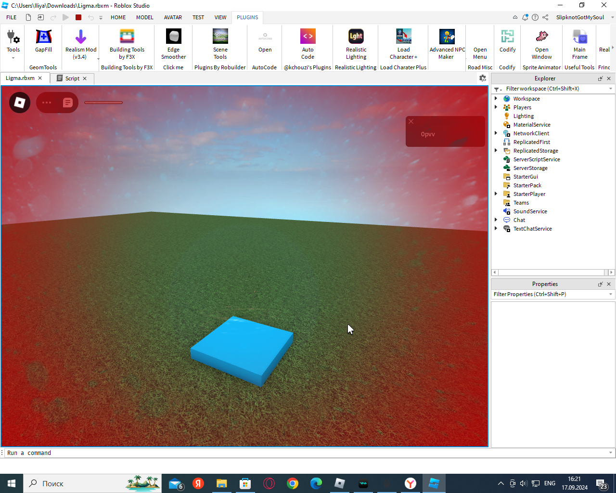Open Building Tools by F3X
Screen dimensions: 616x493
click(x=127, y=44)
